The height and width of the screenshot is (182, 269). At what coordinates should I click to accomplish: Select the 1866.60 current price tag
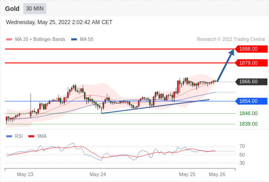(x=251, y=81)
